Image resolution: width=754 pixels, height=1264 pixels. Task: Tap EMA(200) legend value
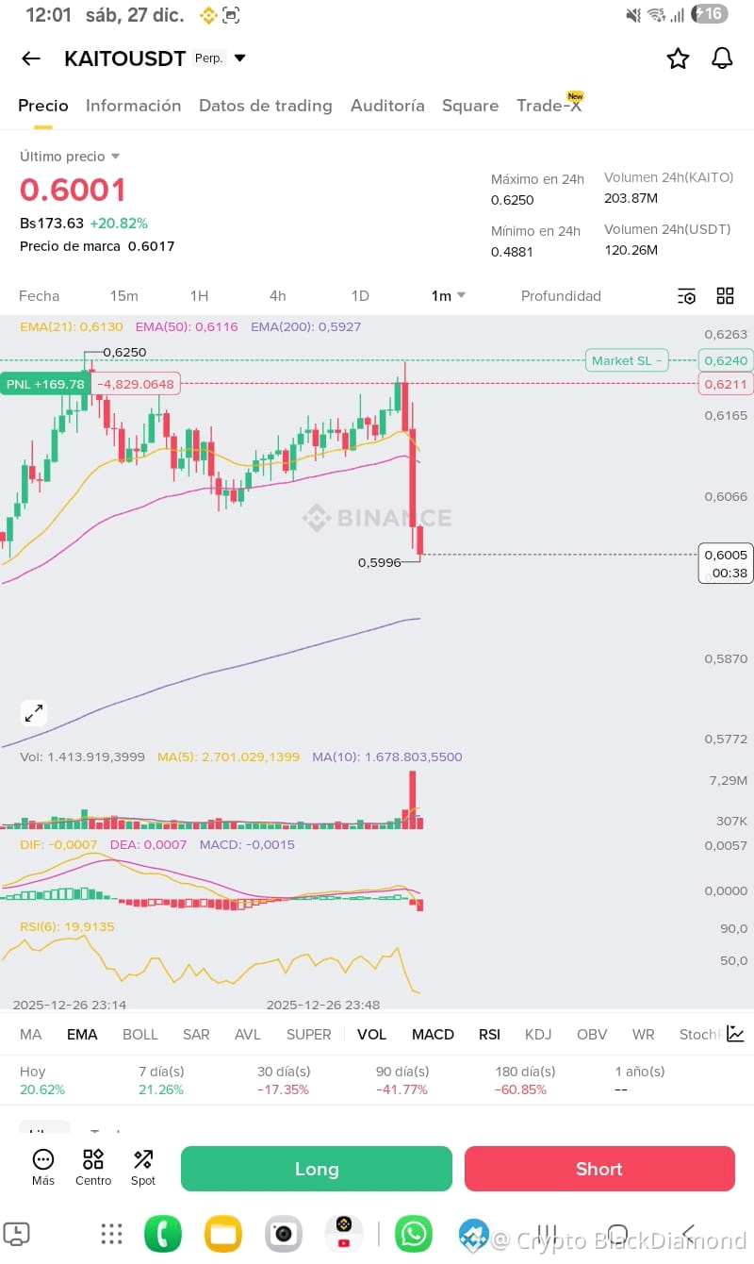coord(305,326)
